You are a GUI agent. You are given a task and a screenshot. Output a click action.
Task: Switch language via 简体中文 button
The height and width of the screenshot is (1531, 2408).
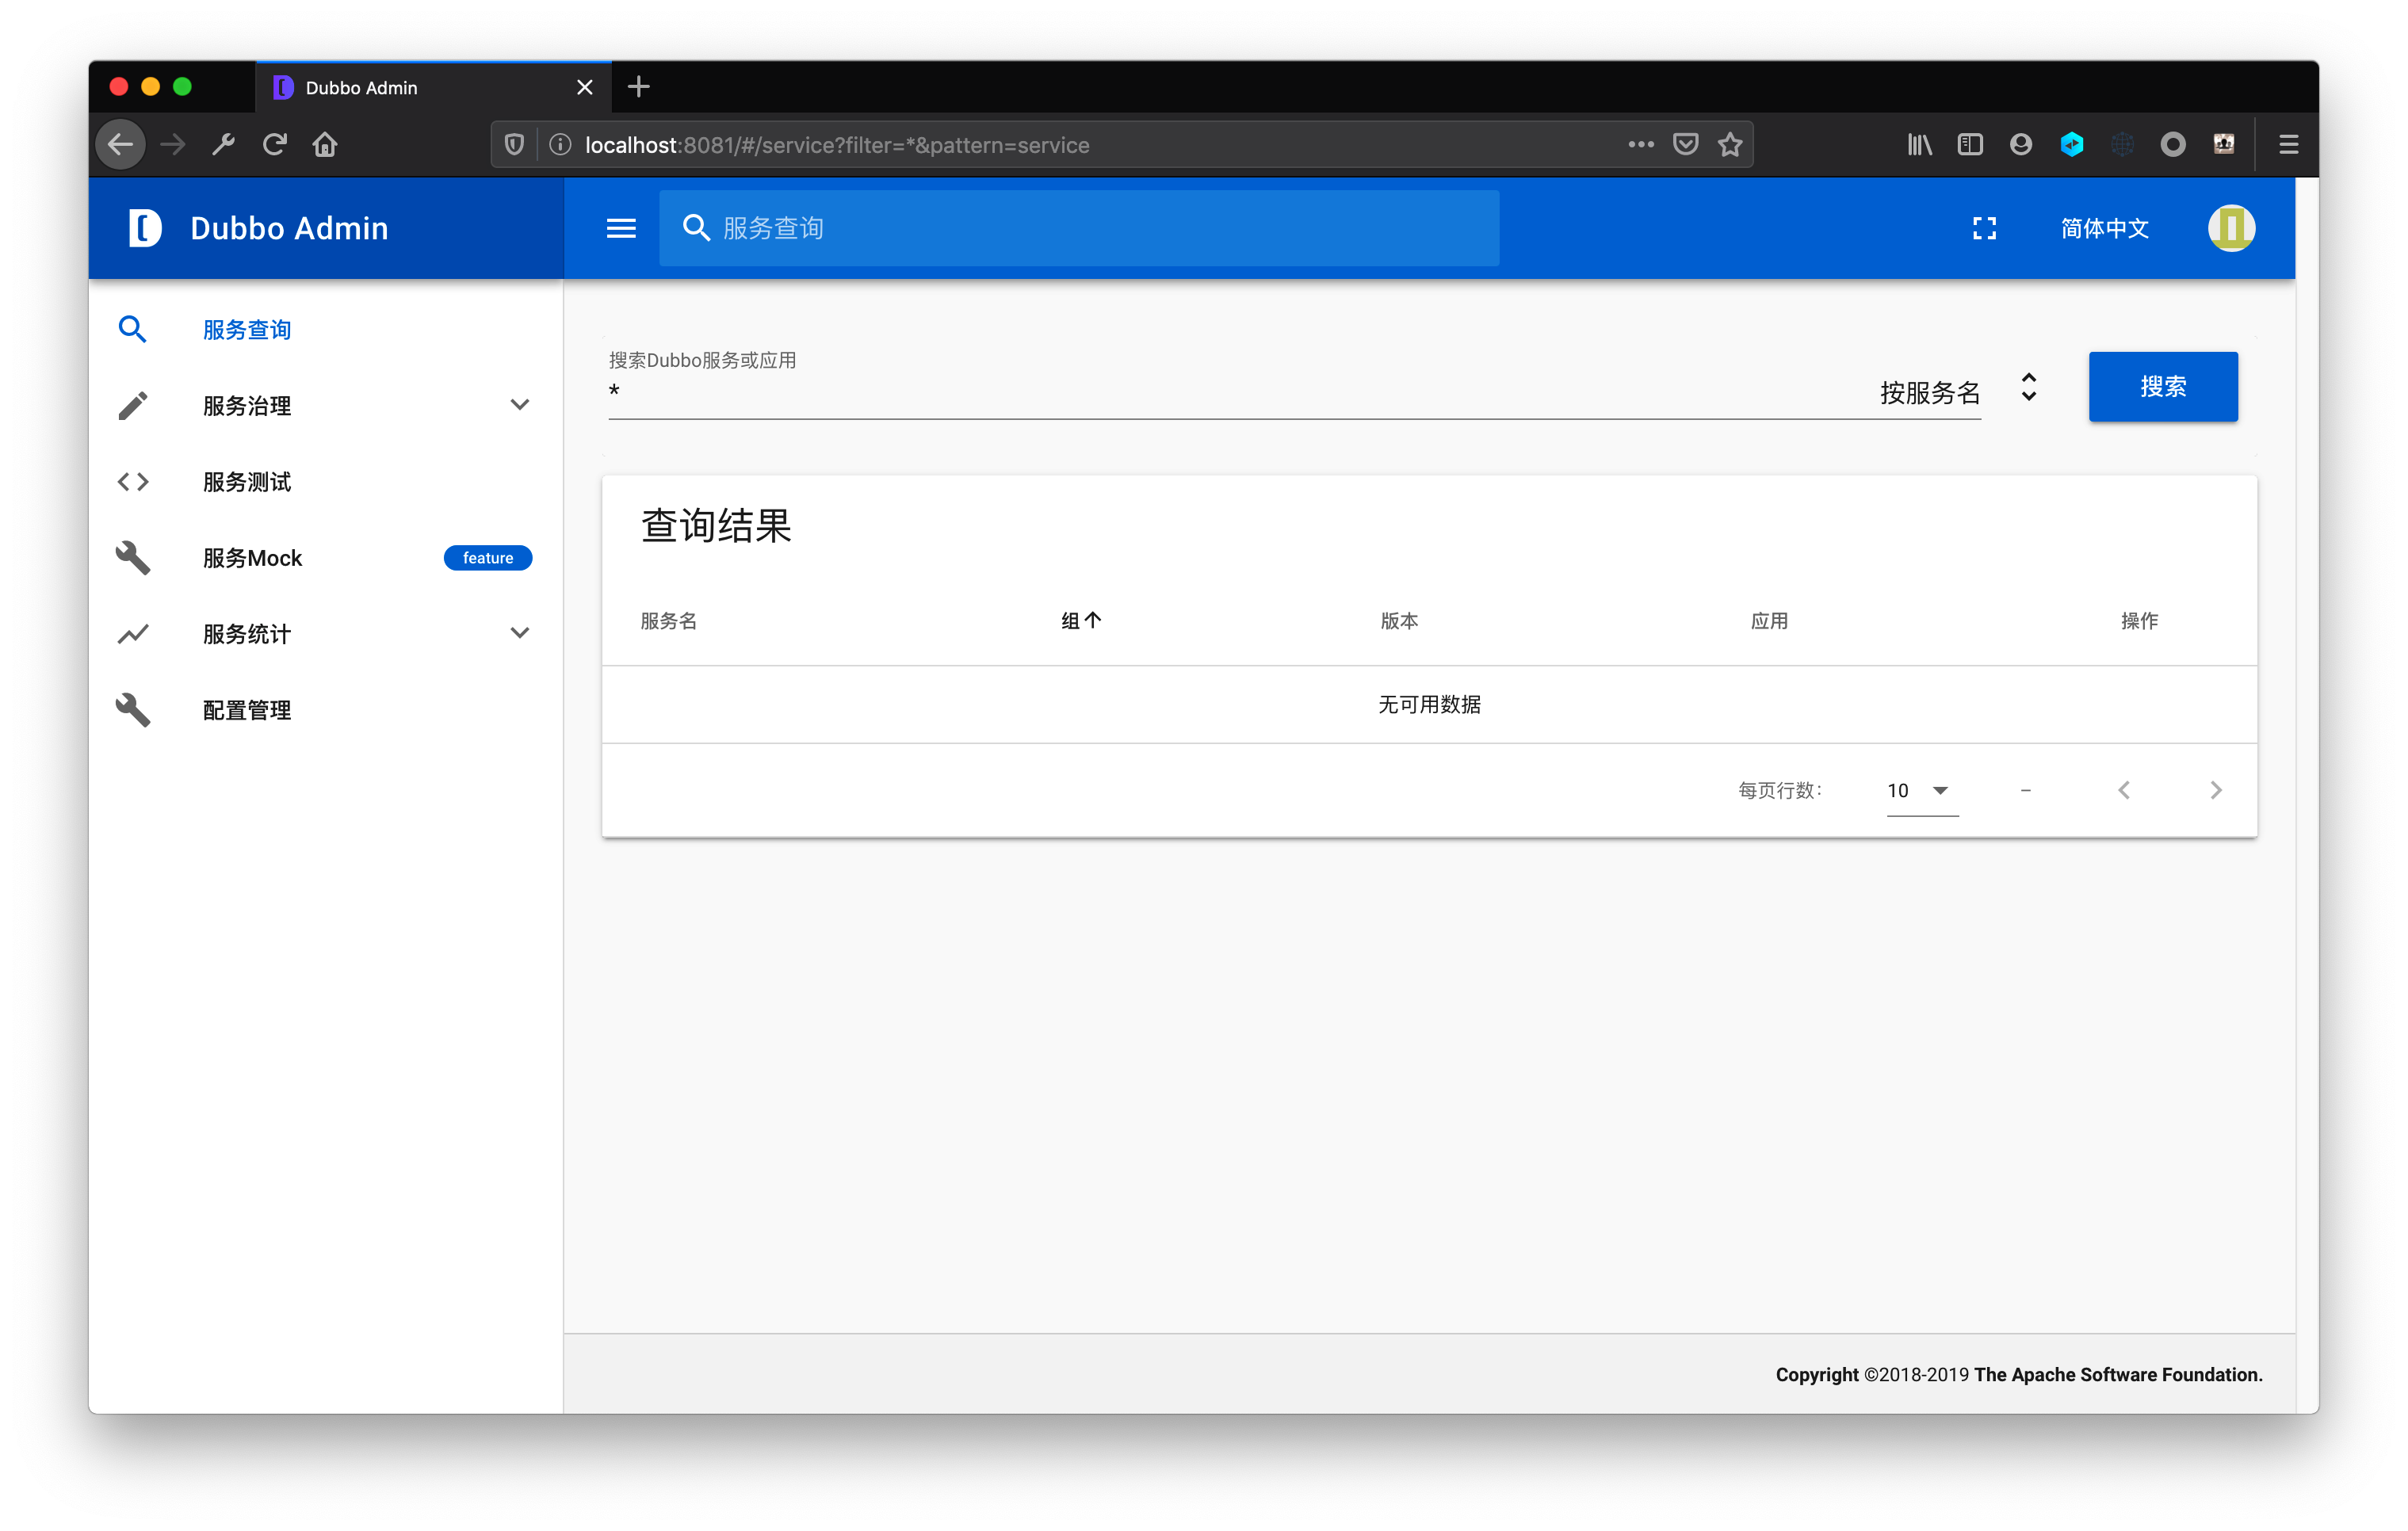click(2104, 228)
